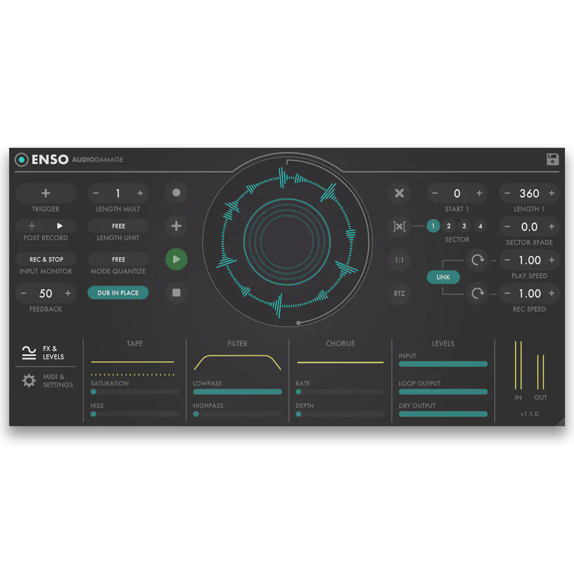Screen dimensions: 574x574
Task: Click the clear loop X icon
Action: [399, 193]
